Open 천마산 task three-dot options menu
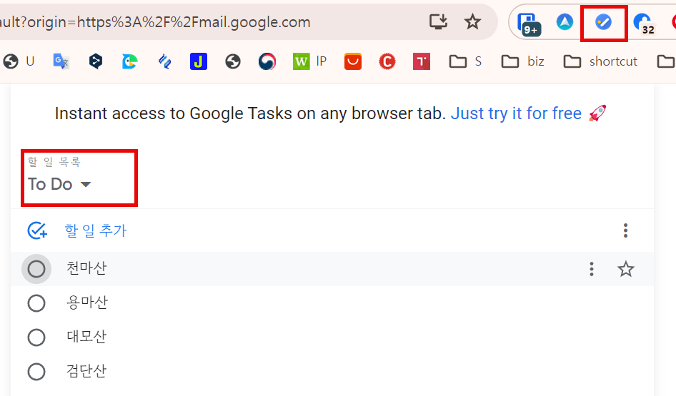The height and width of the screenshot is (396, 676). pos(592,269)
